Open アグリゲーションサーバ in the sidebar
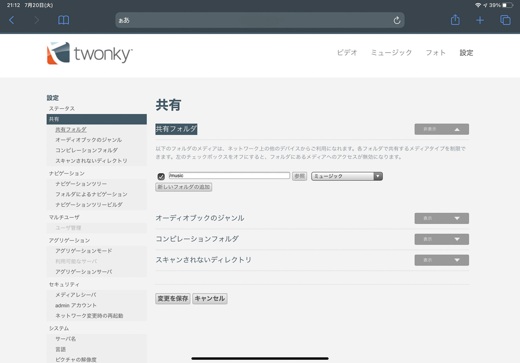 tap(84, 272)
